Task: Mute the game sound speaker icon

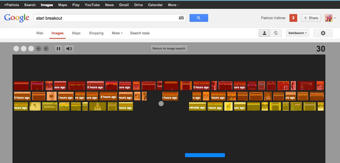Action: [x=69, y=49]
